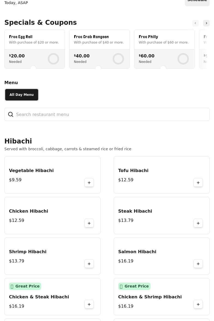Add Tofu Hibachi with plus icon
The width and height of the screenshot is (214, 321).
pos(198,183)
